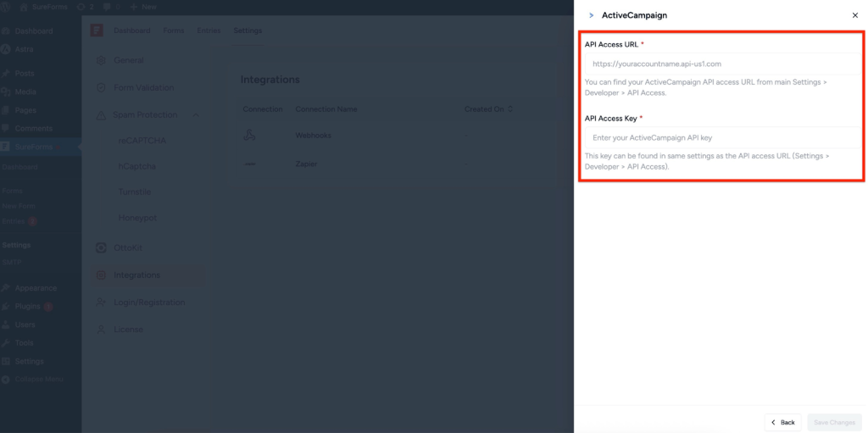Click the Spam Protection warning triangle icon

[101, 115]
